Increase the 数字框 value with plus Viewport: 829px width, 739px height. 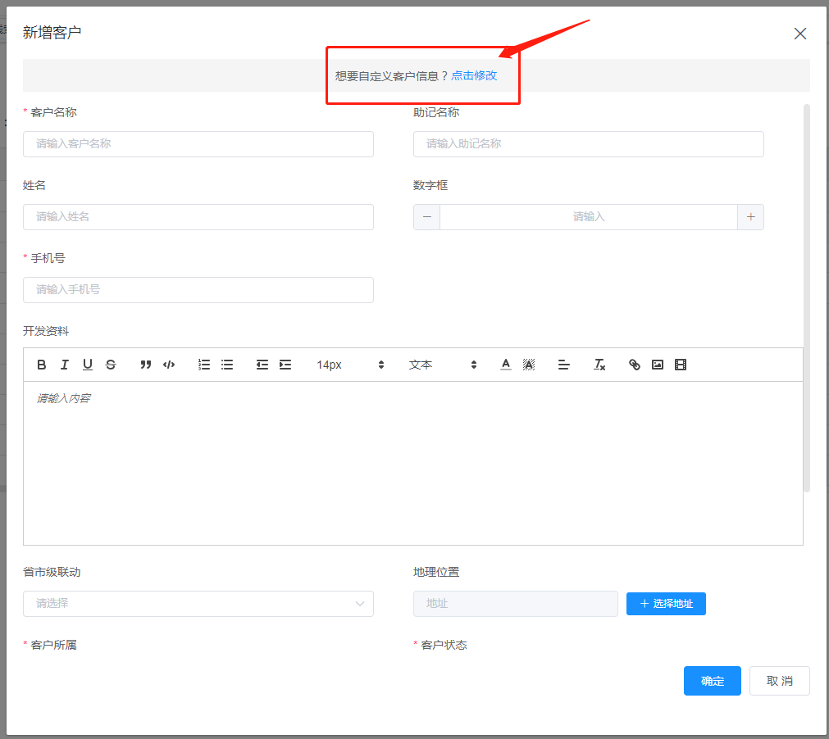[750, 217]
